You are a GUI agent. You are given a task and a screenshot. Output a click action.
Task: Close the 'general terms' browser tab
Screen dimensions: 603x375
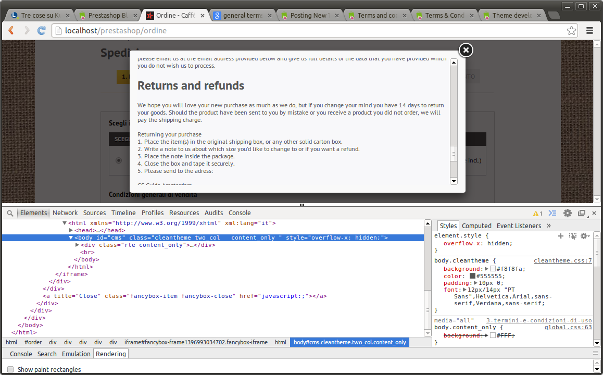pyautogui.click(x=270, y=16)
